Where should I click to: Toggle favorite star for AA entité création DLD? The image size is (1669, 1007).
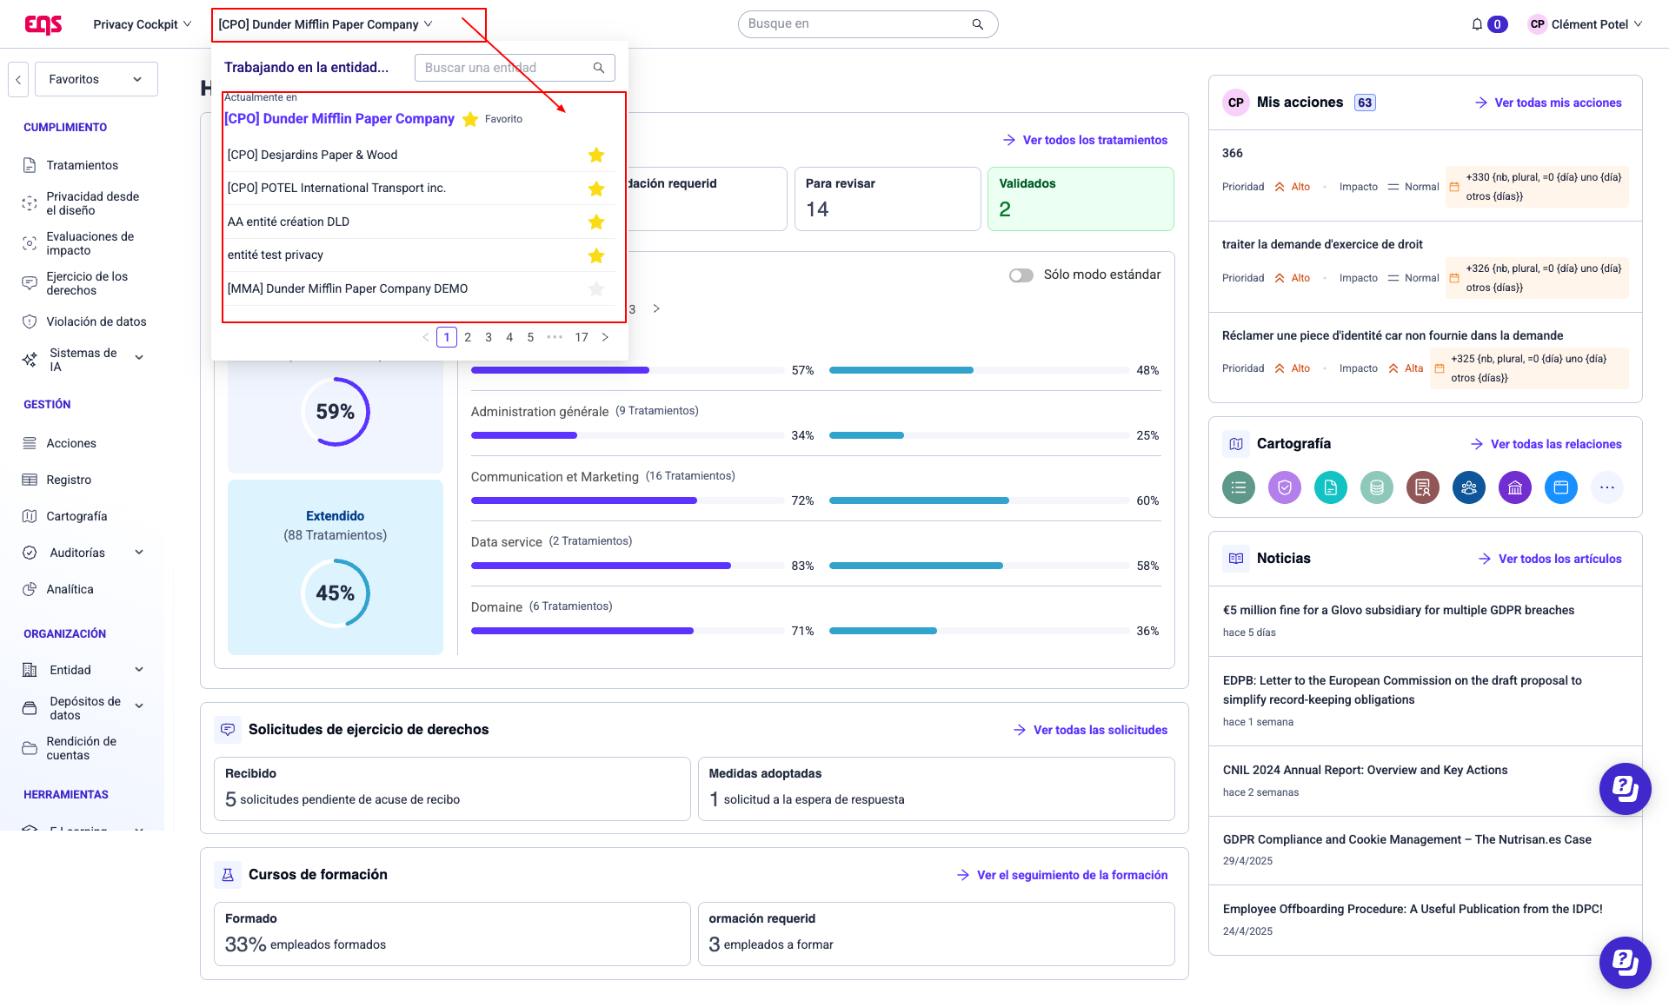click(596, 222)
